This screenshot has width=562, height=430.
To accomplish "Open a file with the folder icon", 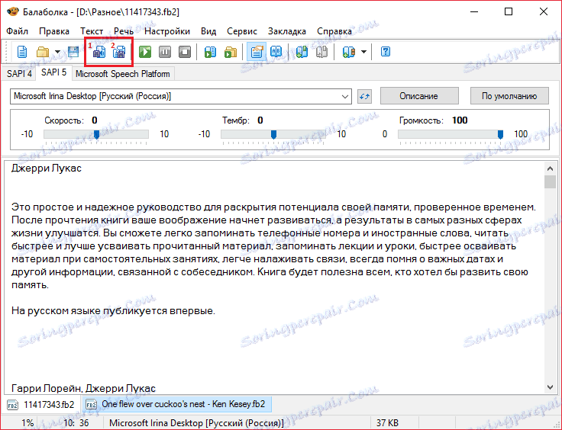I will point(43,53).
